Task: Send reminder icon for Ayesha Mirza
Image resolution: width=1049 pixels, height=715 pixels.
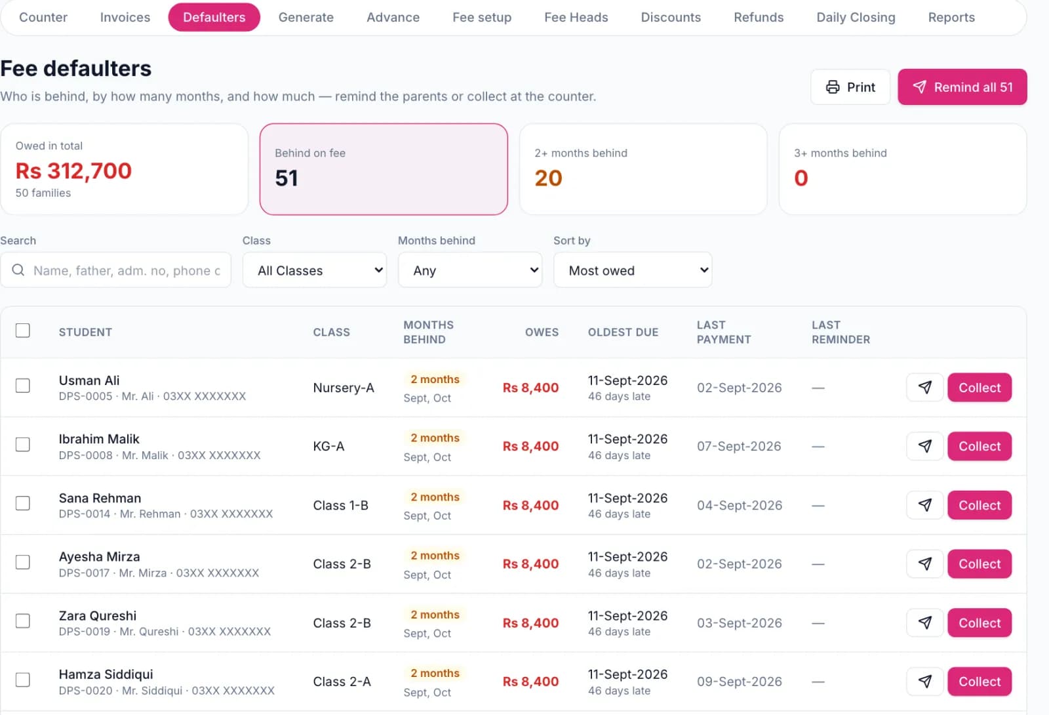Action: click(x=924, y=563)
